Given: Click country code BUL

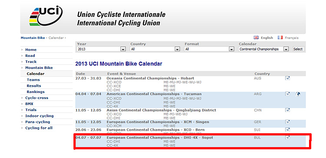Looking at the screenshot, I should (257, 138).
